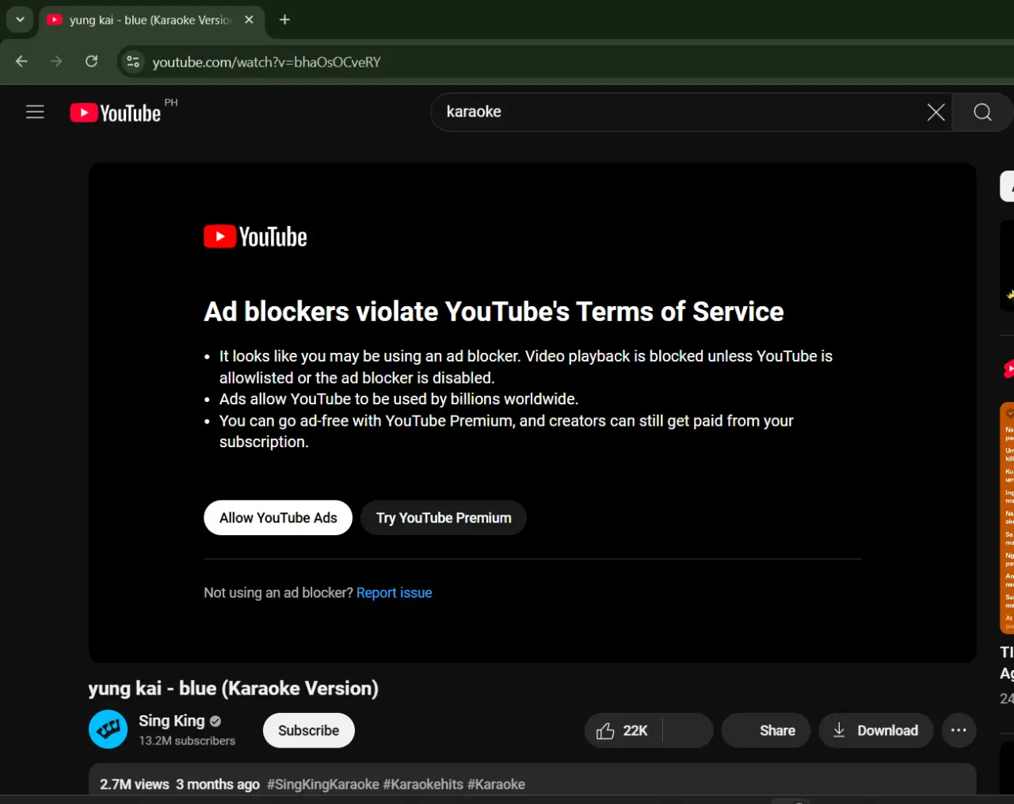This screenshot has width=1014, height=804.
Task: Click the 13.2M subscribers count
Action: 187,741
